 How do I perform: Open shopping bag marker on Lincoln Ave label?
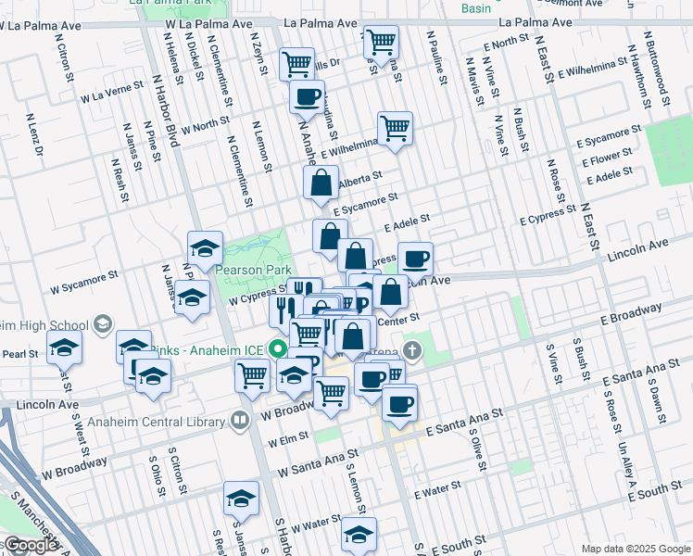390,293
